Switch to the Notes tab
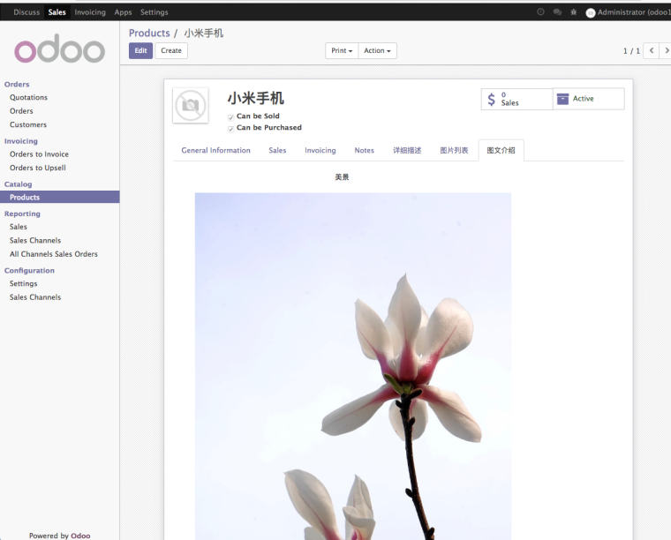Image resolution: width=671 pixels, height=540 pixels. click(364, 150)
